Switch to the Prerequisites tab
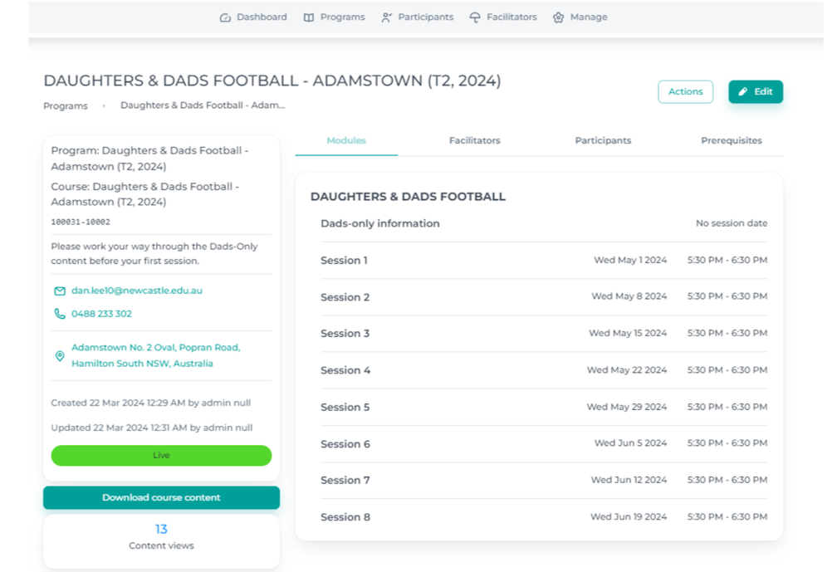The width and height of the screenshot is (837, 572). pos(731,141)
